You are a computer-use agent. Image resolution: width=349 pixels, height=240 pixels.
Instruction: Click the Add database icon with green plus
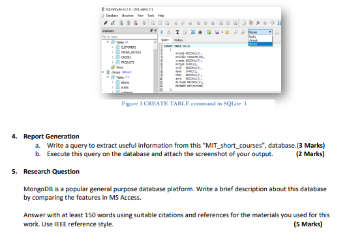coord(121,23)
